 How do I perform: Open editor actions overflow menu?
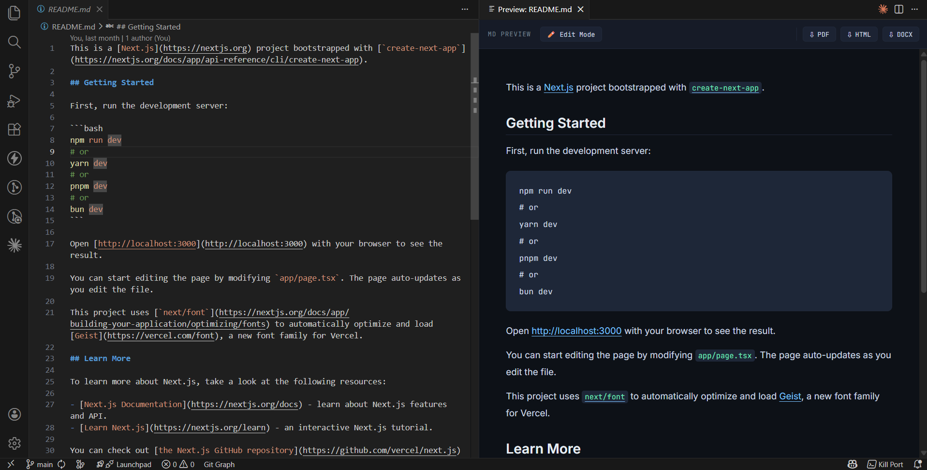click(x=464, y=9)
